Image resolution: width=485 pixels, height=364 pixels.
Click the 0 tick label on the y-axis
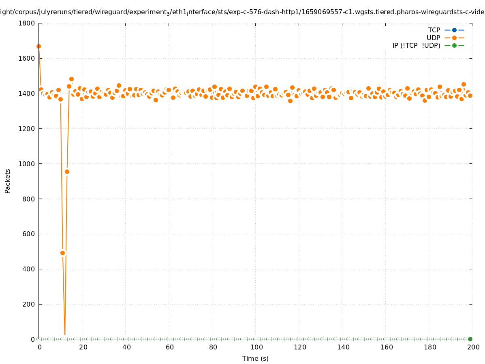[x=33, y=339]
